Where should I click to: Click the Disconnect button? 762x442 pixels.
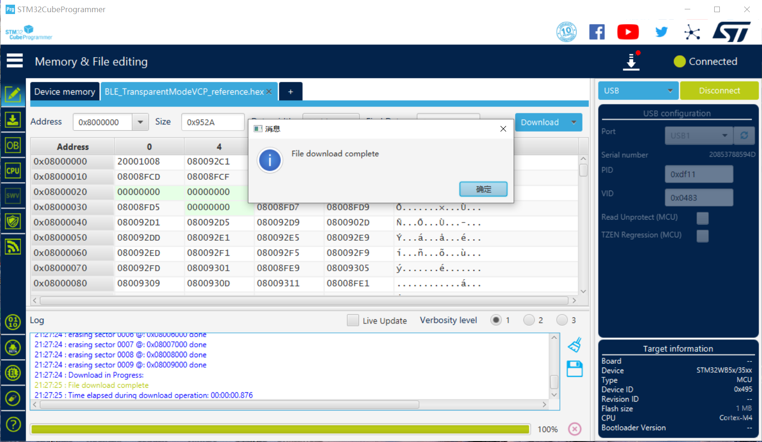tap(719, 90)
